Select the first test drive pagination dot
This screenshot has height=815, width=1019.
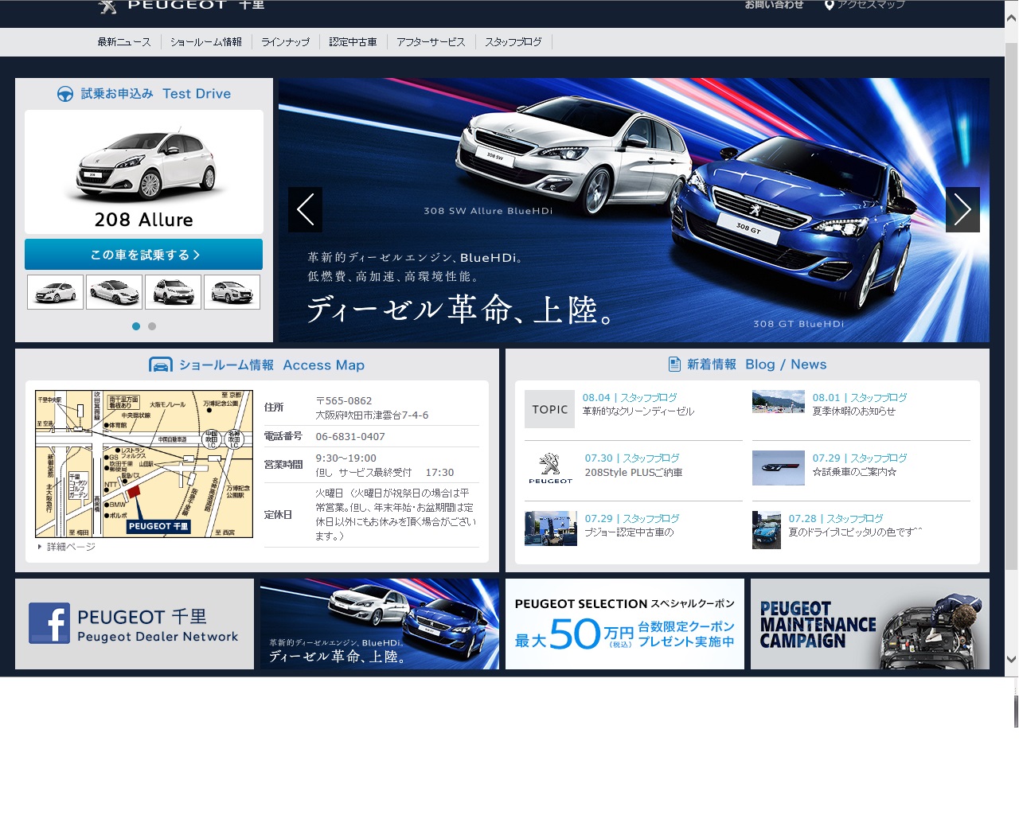tap(136, 326)
